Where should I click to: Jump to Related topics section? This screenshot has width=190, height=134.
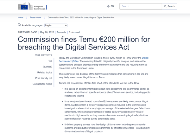click(45, 73)
